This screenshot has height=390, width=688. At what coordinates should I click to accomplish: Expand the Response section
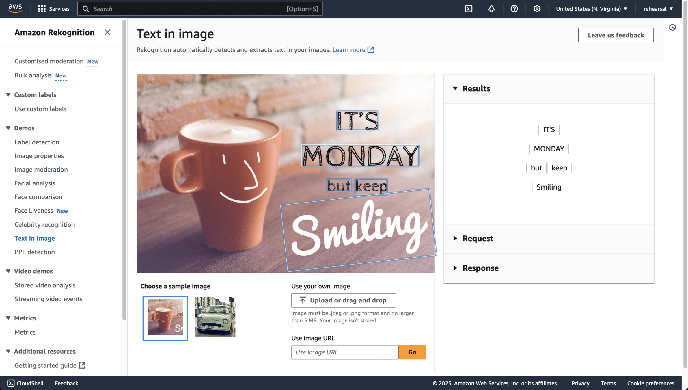pos(455,268)
